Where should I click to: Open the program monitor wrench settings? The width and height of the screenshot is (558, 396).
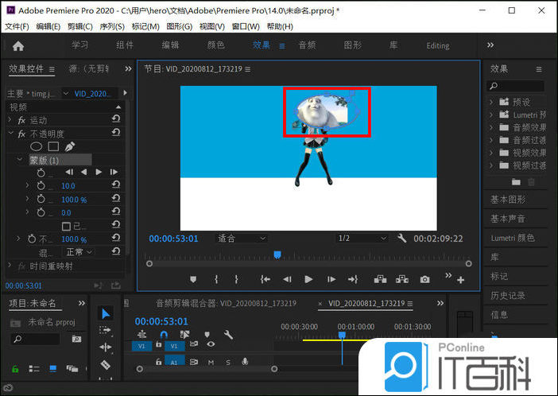[402, 238]
